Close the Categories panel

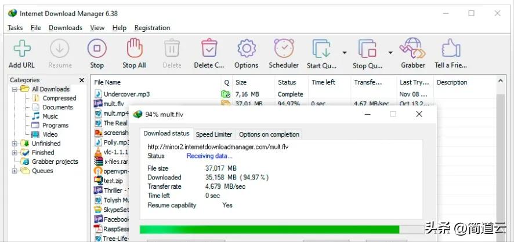(x=82, y=80)
